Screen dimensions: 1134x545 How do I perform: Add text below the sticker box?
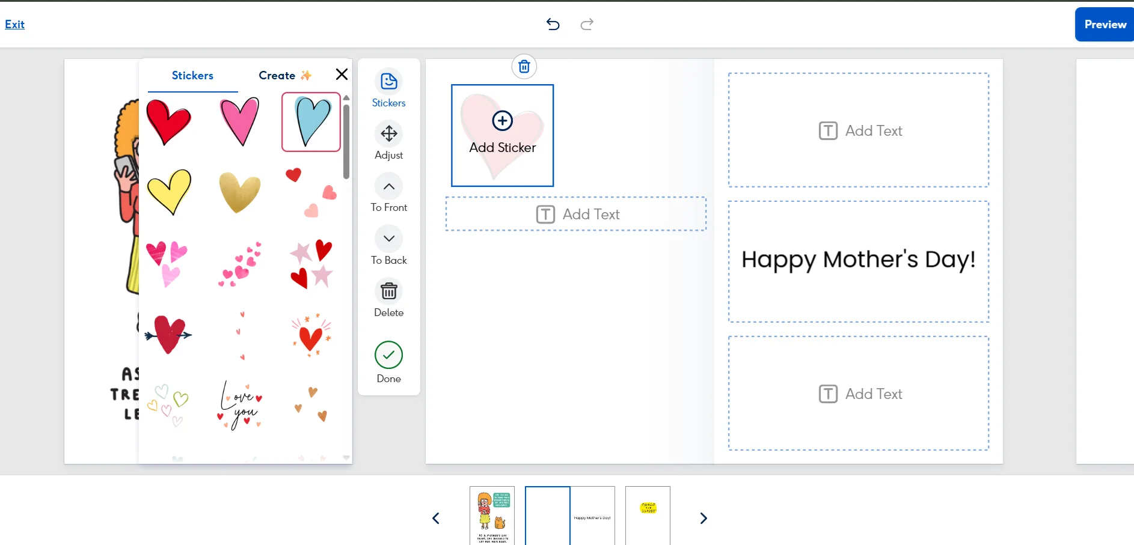(x=576, y=214)
